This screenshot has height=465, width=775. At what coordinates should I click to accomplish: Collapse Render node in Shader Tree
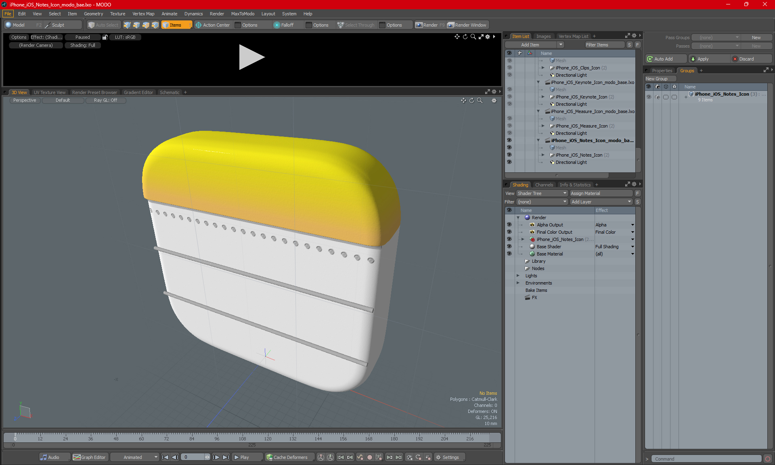pos(518,218)
